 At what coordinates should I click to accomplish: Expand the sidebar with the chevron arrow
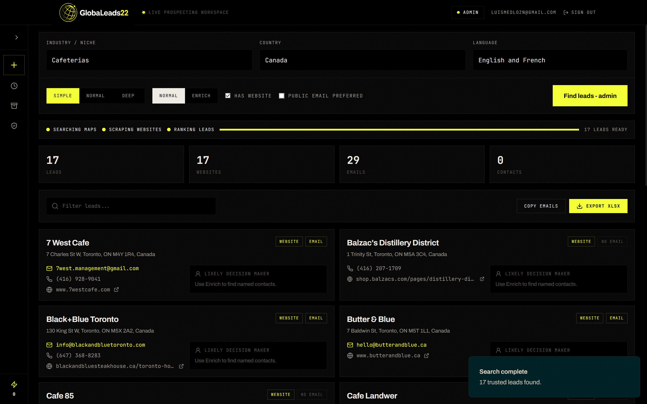coord(17,37)
